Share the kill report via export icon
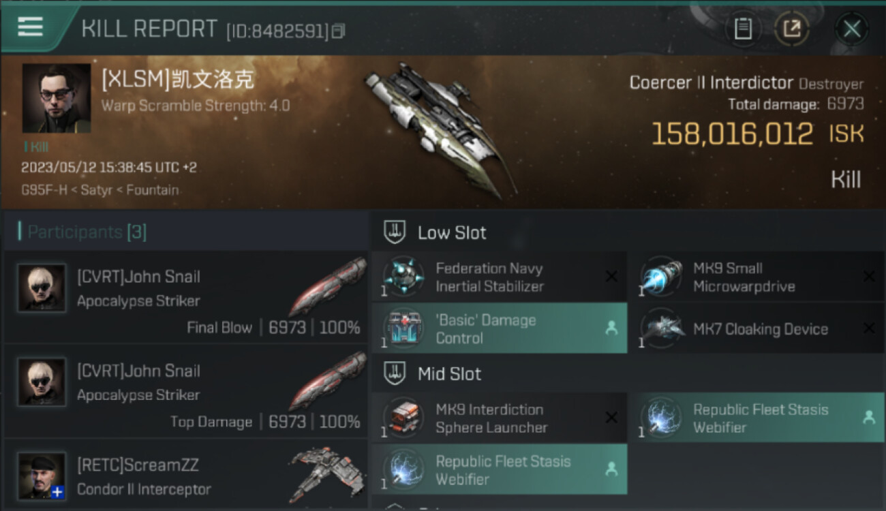This screenshot has height=511, width=886. tap(792, 29)
